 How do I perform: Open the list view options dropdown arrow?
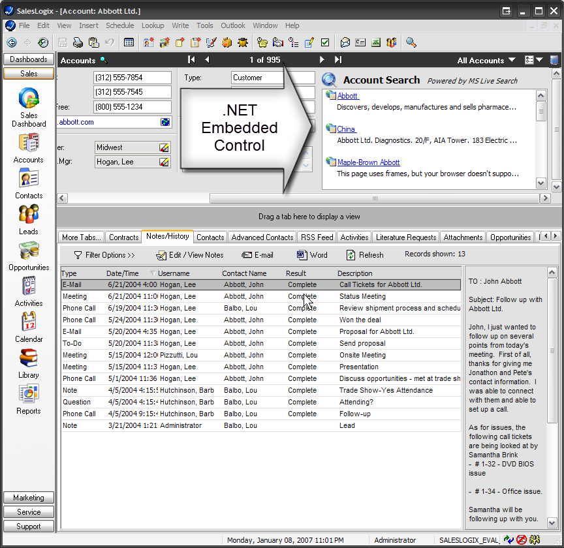(540, 59)
